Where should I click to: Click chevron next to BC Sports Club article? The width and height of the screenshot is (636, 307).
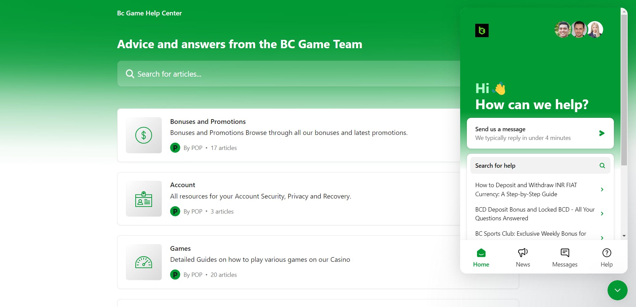[x=602, y=238]
